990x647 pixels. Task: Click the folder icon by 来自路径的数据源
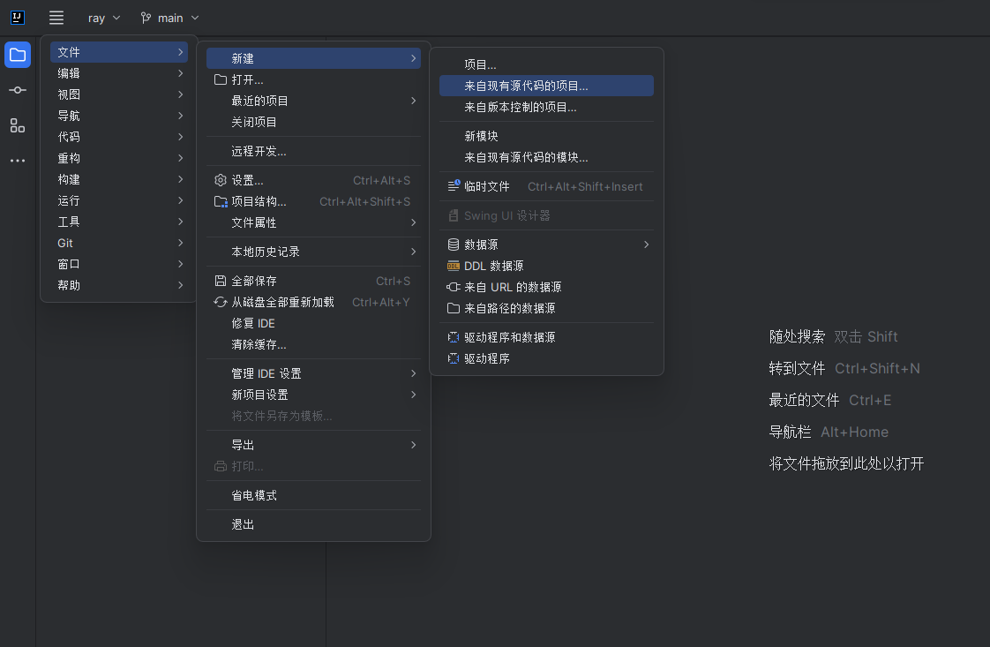click(x=454, y=308)
